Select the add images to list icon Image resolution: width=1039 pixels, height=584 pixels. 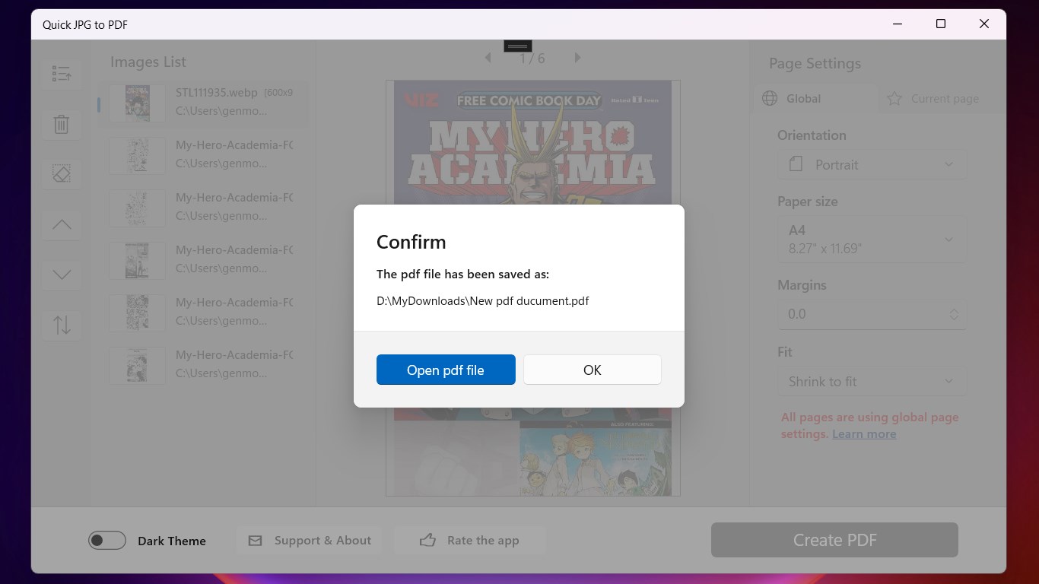pos(61,73)
